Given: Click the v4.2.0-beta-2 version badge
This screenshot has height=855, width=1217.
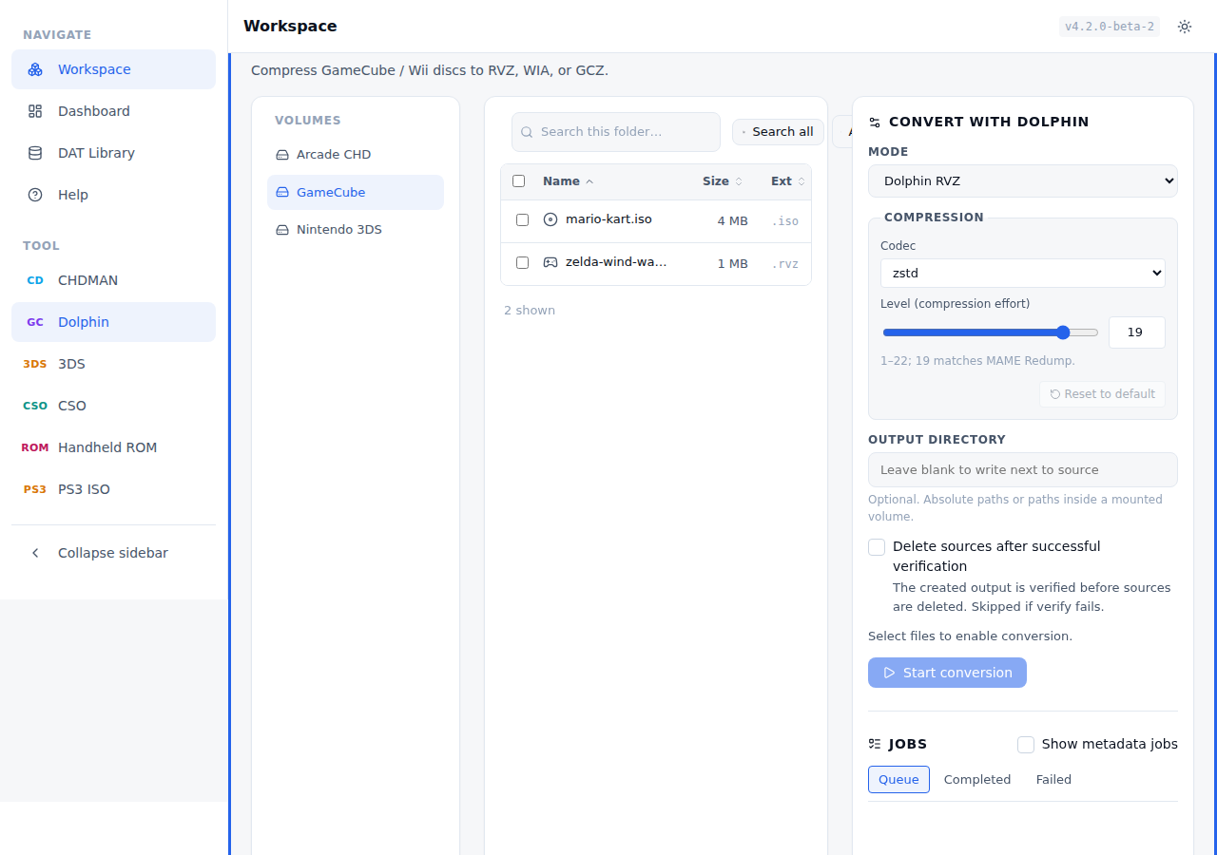Looking at the screenshot, I should tap(1110, 27).
